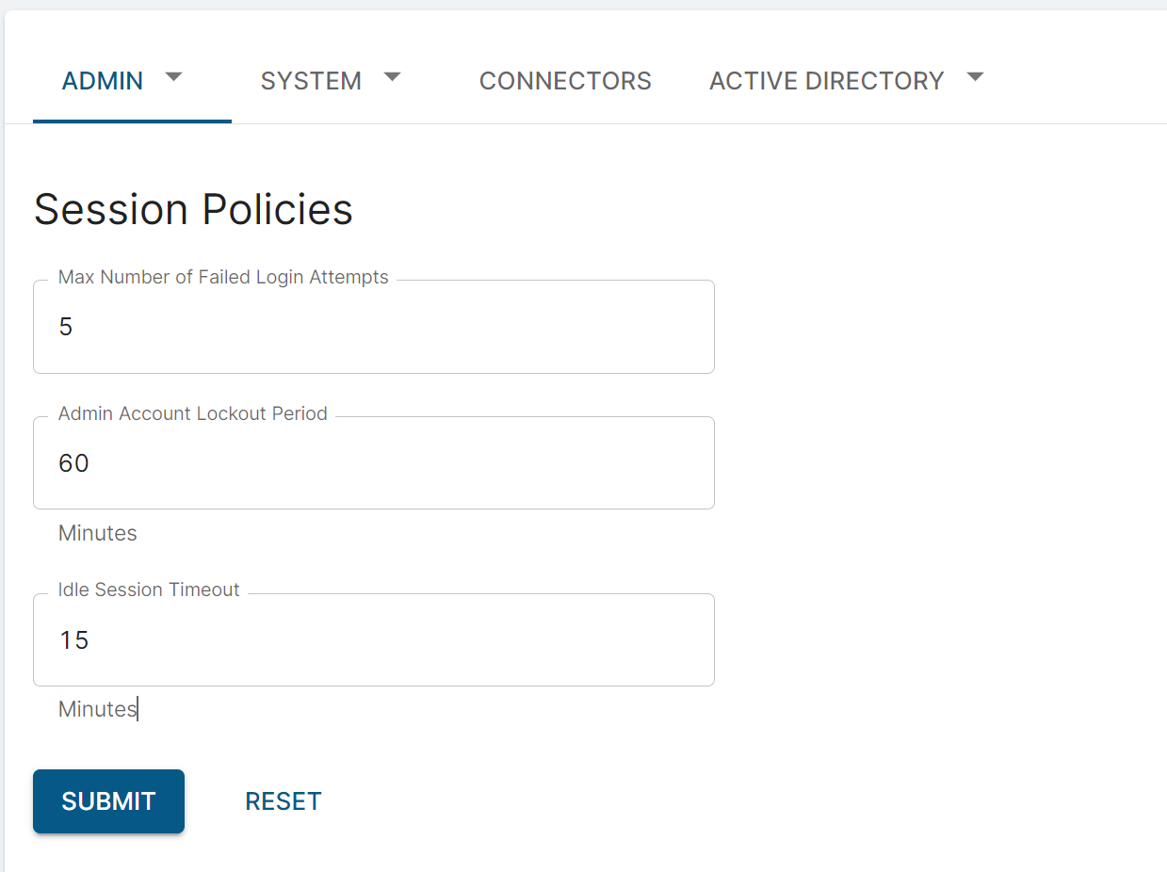The height and width of the screenshot is (872, 1167).
Task: Expand the SYSTEM dropdown arrow
Action: click(393, 78)
